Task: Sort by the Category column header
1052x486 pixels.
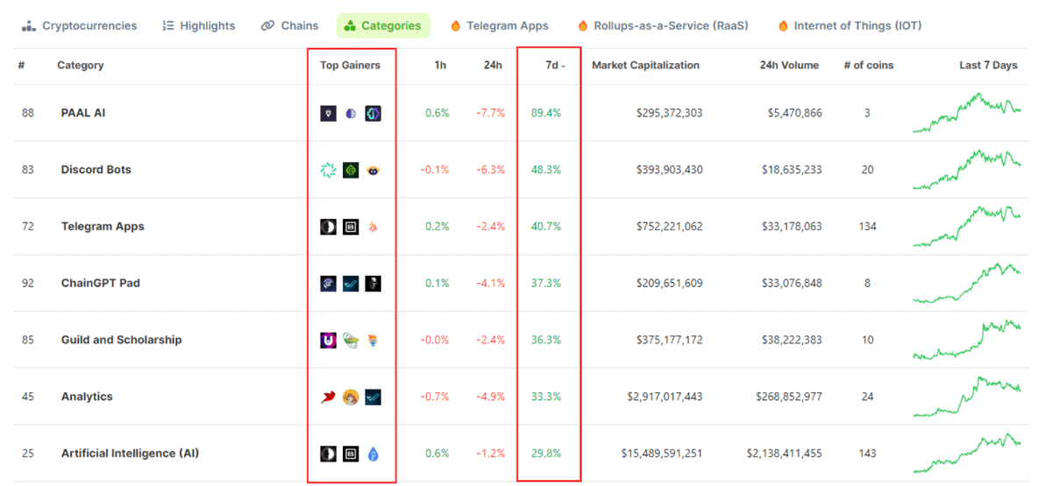Action: pyautogui.click(x=81, y=66)
